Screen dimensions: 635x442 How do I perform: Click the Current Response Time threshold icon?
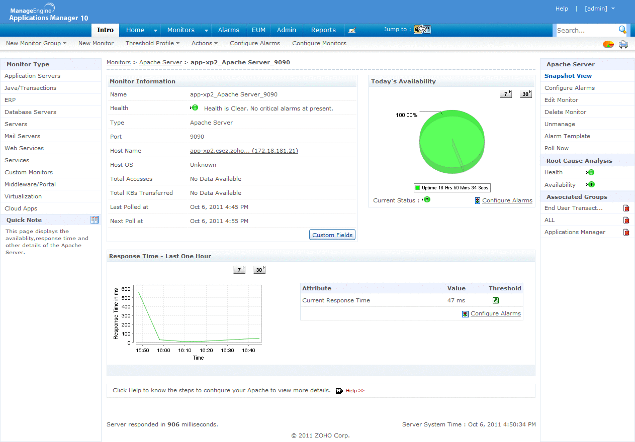[x=496, y=300]
